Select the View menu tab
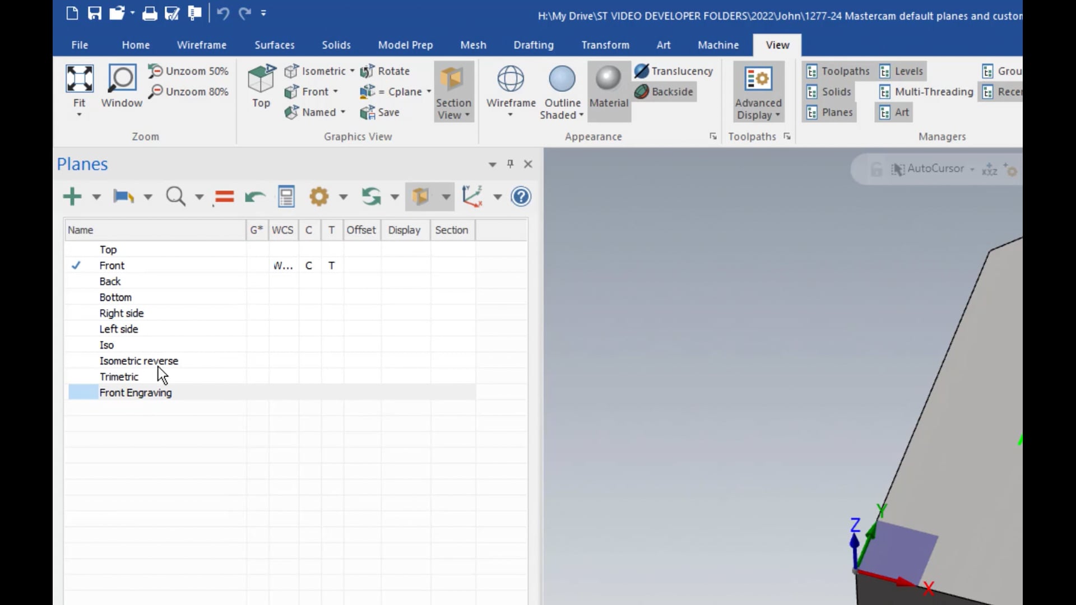1076x605 pixels. point(777,44)
